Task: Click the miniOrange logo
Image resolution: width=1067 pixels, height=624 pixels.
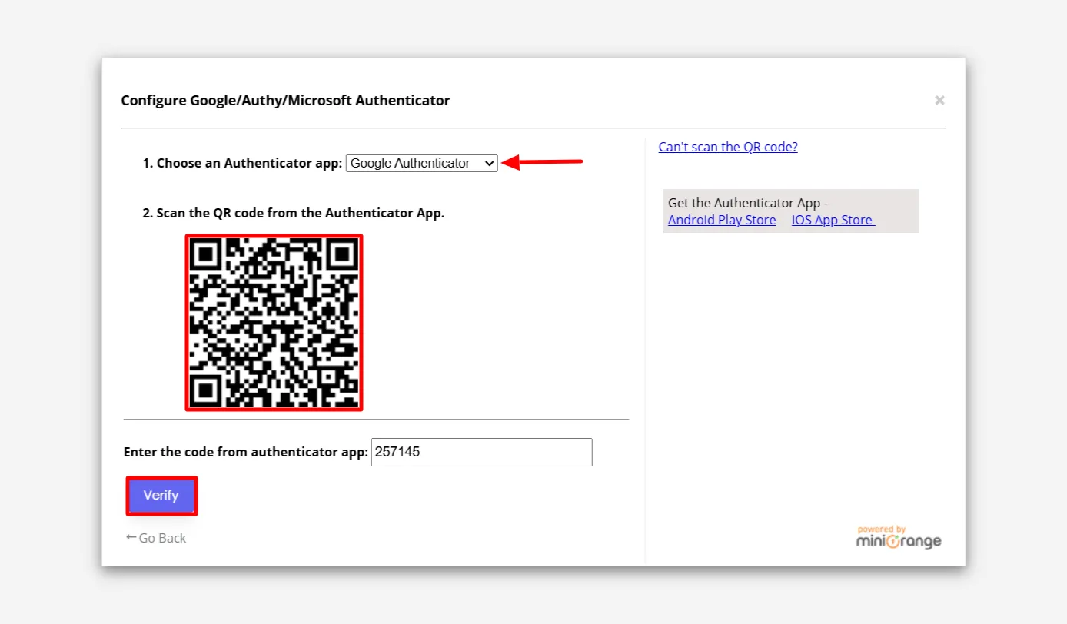Action: coord(899,537)
